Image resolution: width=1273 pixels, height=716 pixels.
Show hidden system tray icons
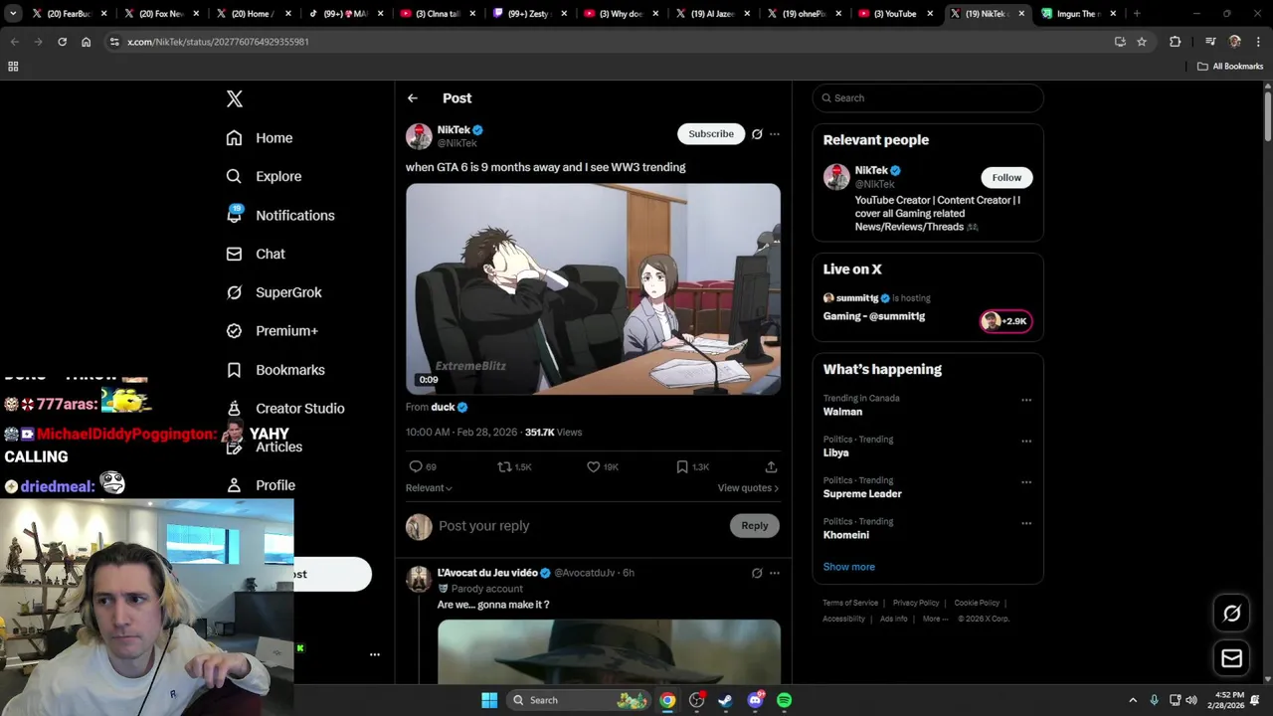click(x=1132, y=700)
